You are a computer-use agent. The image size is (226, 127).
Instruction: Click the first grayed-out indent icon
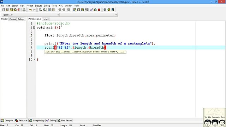[60, 10]
